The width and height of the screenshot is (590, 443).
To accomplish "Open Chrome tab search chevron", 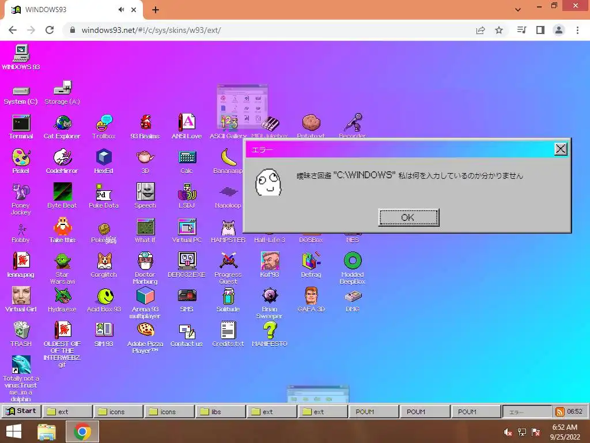I will (x=518, y=10).
